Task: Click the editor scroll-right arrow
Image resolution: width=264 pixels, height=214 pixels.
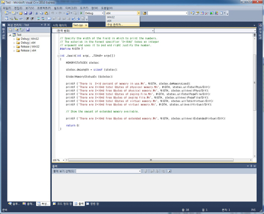Action: (251, 160)
